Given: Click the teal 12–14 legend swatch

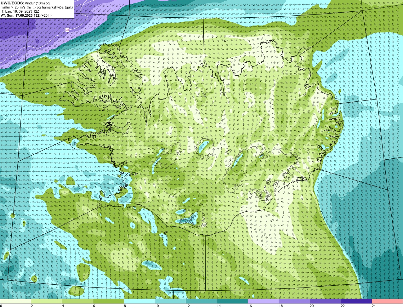Looking at the screenshot, I should point(201,301).
